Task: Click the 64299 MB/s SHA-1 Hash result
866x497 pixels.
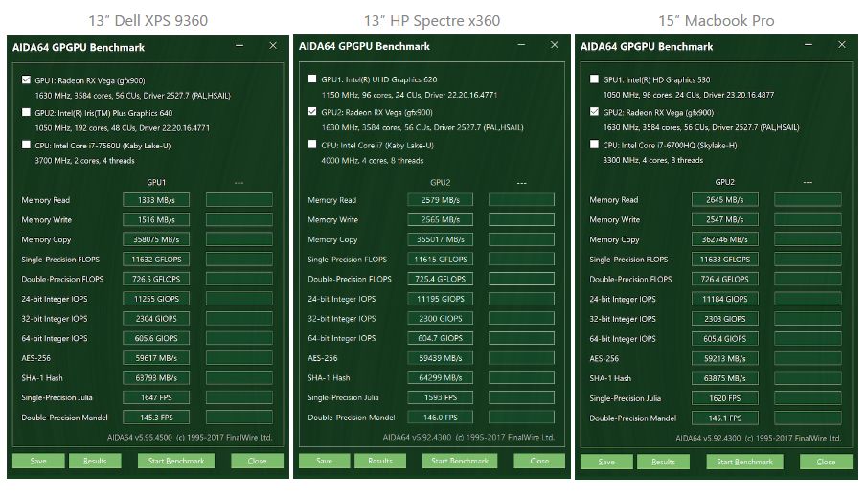Action: 441,377
